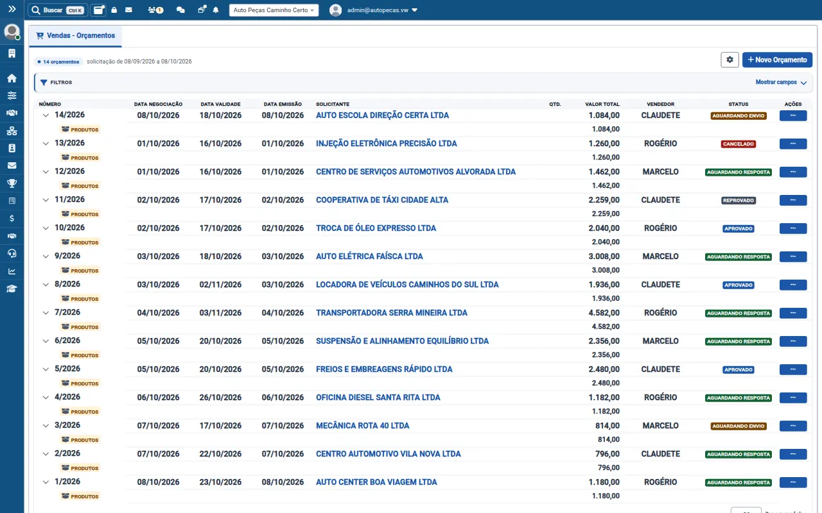Collapse row 7/2026 with its chevron

click(x=46, y=313)
